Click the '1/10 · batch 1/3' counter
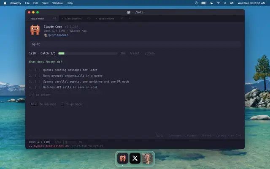 coord(42,54)
